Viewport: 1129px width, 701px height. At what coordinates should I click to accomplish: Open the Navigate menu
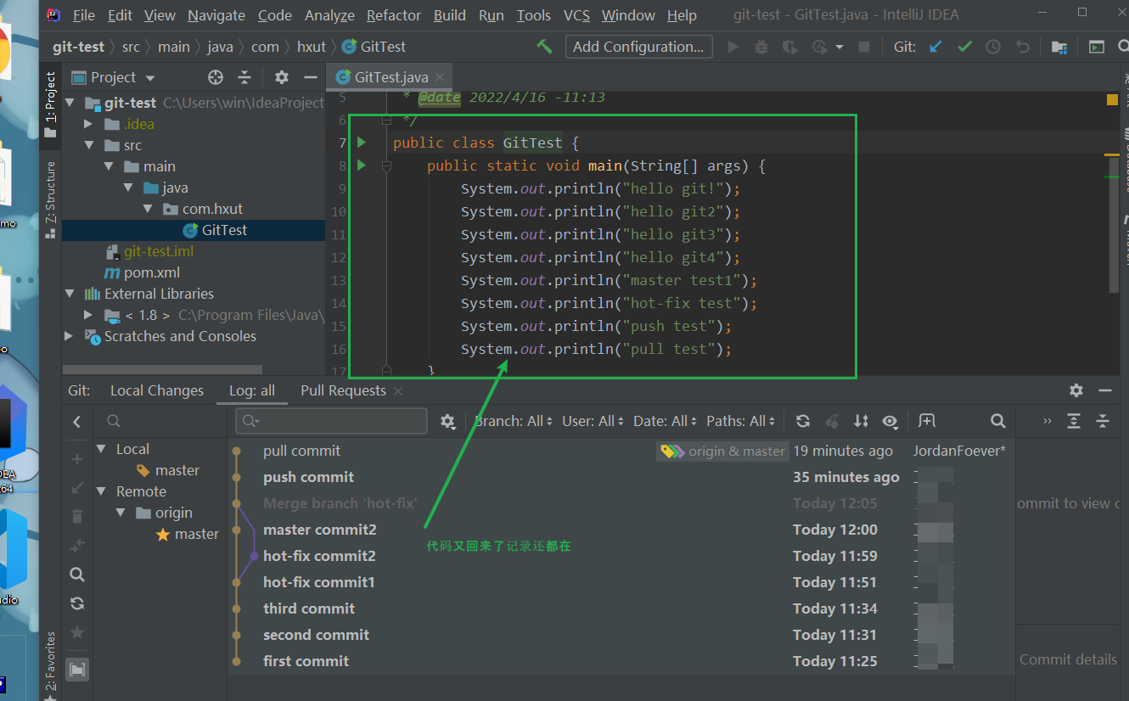point(216,15)
